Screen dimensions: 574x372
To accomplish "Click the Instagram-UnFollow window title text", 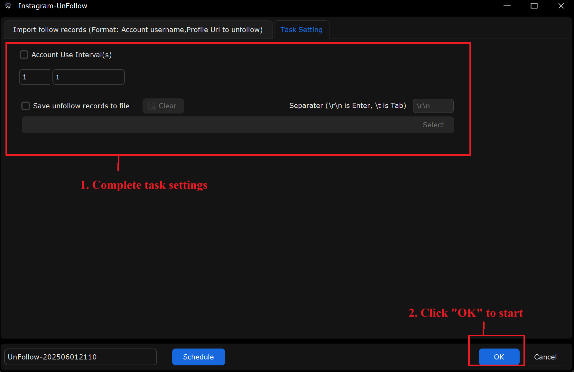I will [x=53, y=6].
